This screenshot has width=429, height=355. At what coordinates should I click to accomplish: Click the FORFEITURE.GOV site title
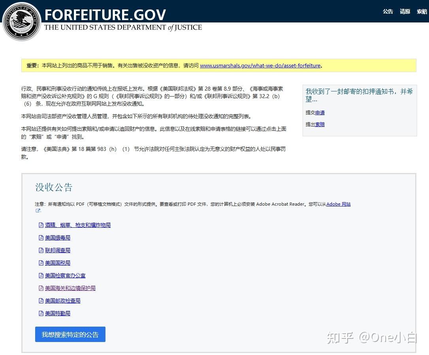point(105,15)
